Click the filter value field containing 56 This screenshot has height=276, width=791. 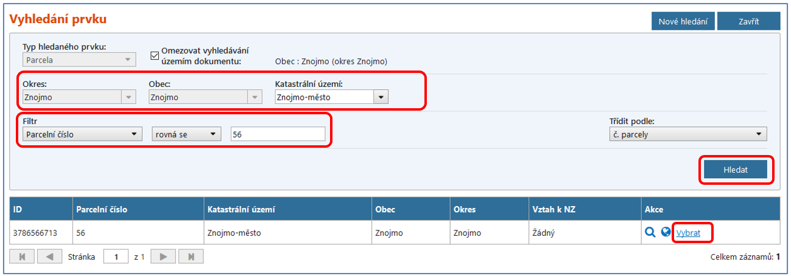click(x=278, y=134)
